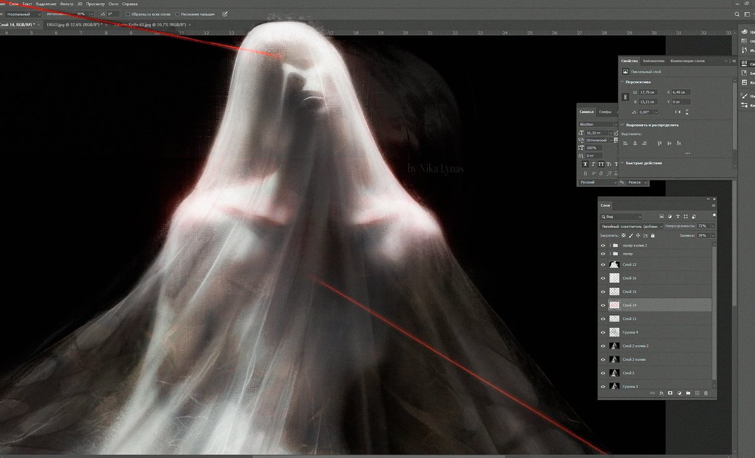This screenshot has width=755, height=458.
Task: Open the Просмотр menu
Action: click(96, 4)
